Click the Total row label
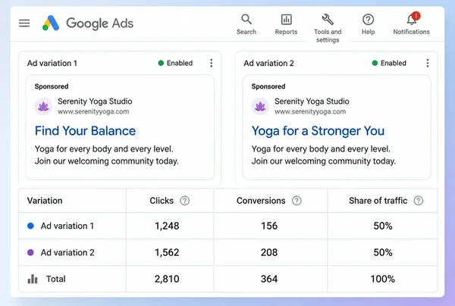The height and width of the screenshot is (306, 455). (55, 279)
